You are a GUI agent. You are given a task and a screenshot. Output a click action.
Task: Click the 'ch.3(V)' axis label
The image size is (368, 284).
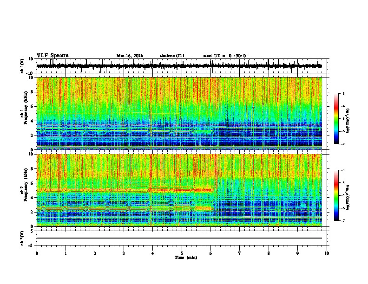(x=22, y=239)
